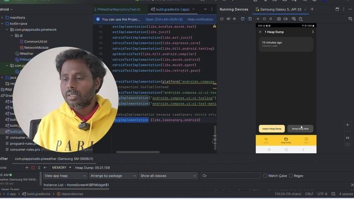
Task: Click the settings shortcut icon in the device toolbar
Action: pos(300,19)
